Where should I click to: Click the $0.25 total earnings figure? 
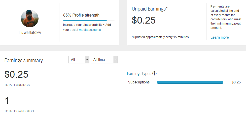16,74
